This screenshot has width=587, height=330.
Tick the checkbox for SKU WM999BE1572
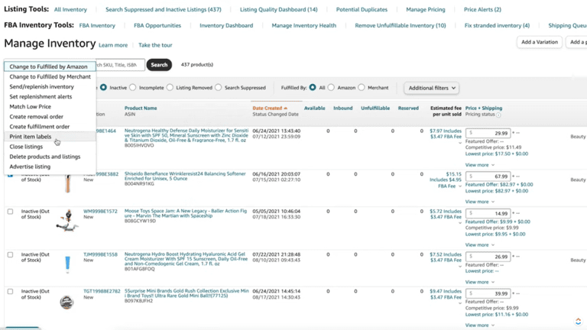pos(10,212)
